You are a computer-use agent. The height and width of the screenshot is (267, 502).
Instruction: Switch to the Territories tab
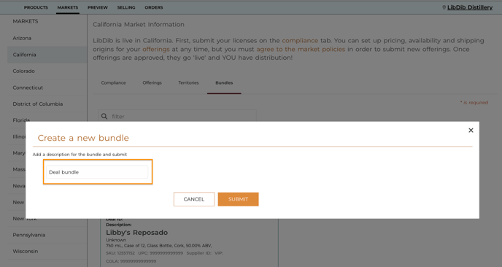point(188,82)
